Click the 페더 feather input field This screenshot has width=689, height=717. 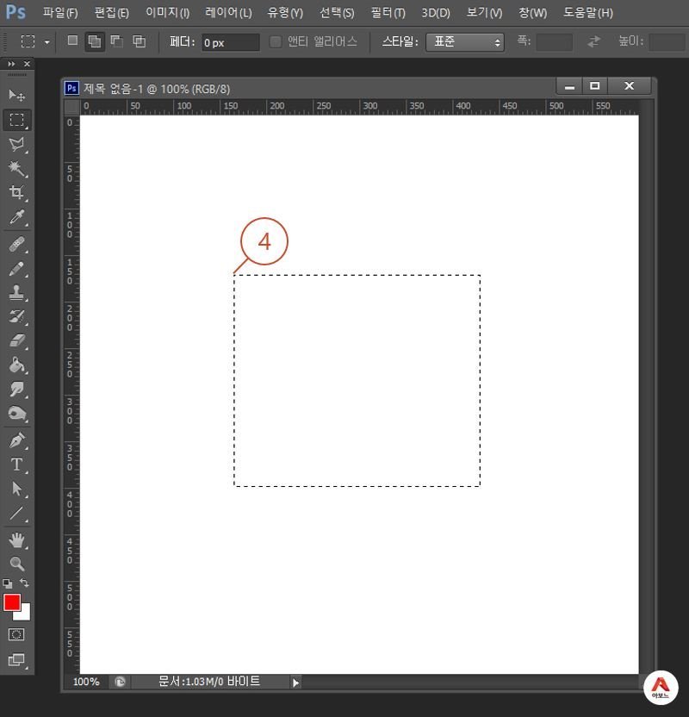pos(230,42)
